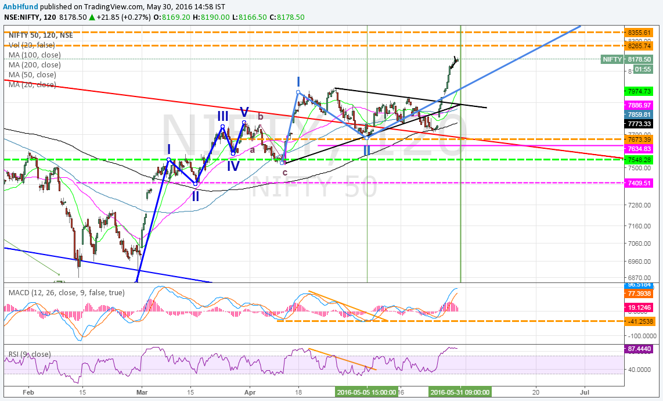Select the close value C:8178.50 in header
Image resolution: width=663 pixels, height=401 pixels.
[x=287, y=17]
